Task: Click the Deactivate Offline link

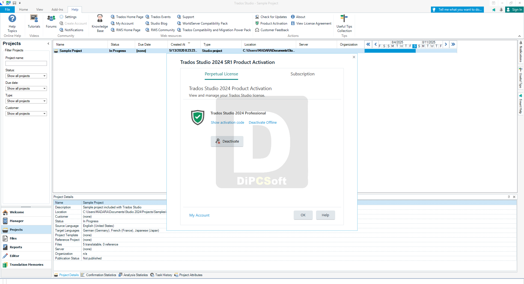Action: pos(263,123)
